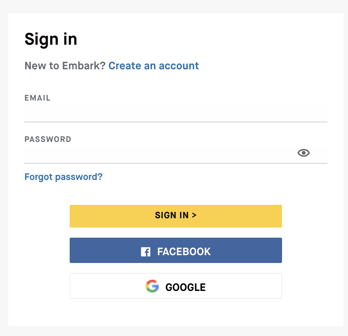The image size is (348, 336).
Task: Click the SIGN IN text on yellow button
Action: click(172, 215)
